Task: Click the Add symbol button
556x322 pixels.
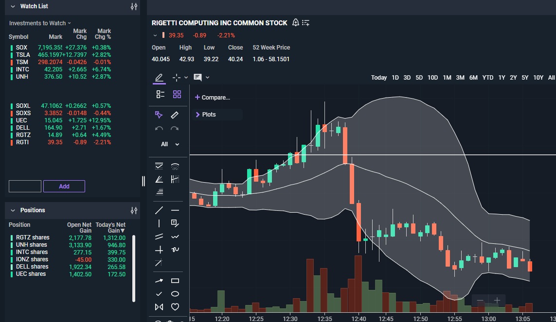Action: tap(64, 186)
